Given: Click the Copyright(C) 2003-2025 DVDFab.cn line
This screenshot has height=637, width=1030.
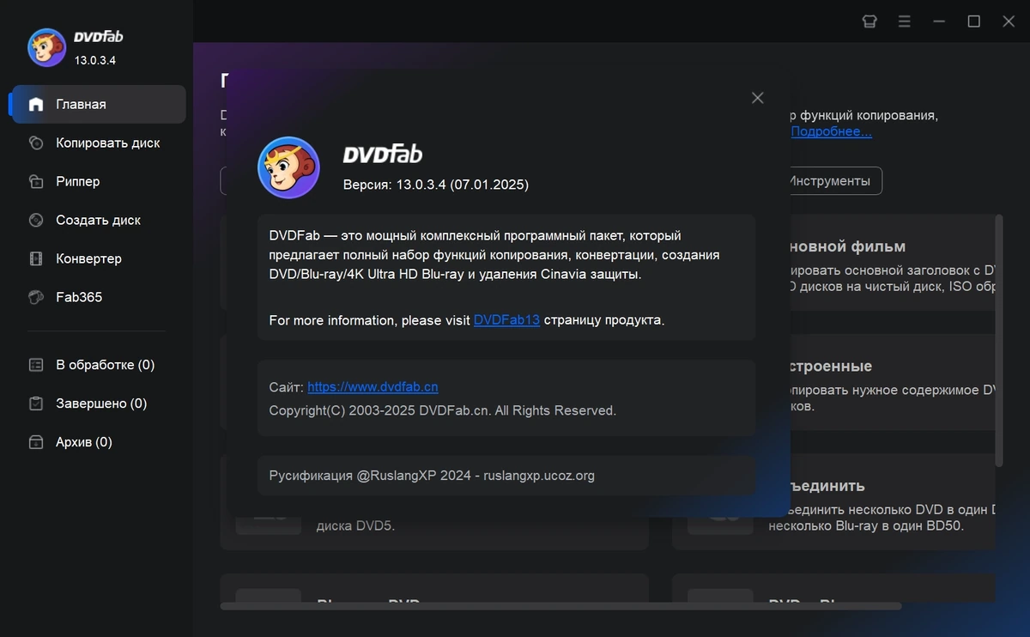Looking at the screenshot, I should (x=443, y=410).
